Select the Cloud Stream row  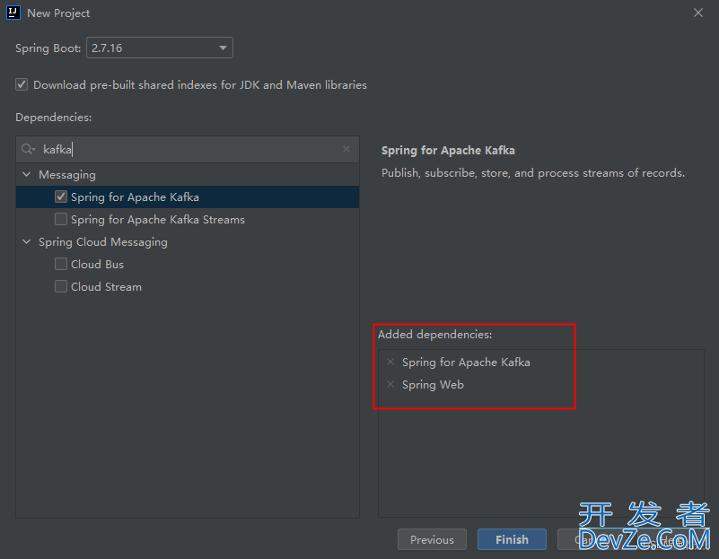(x=188, y=287)
